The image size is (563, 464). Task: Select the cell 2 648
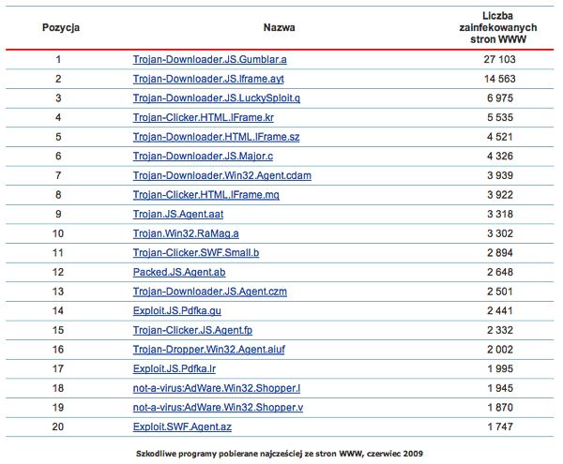tap(500, 273)
